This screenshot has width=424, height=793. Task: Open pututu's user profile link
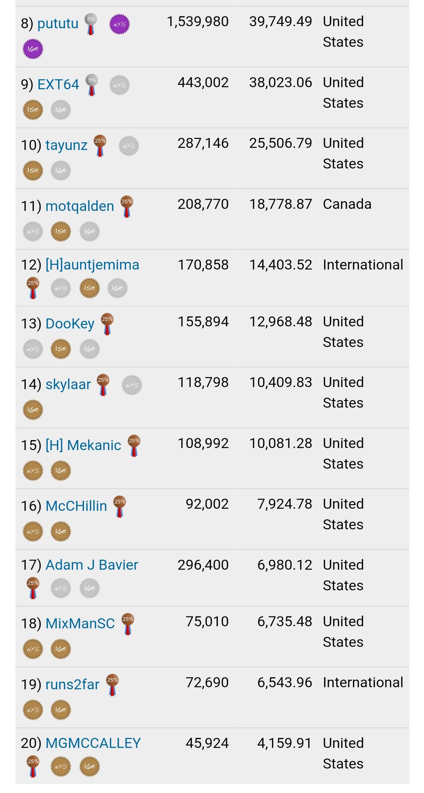pyautogui.click(x=58, y=24)
